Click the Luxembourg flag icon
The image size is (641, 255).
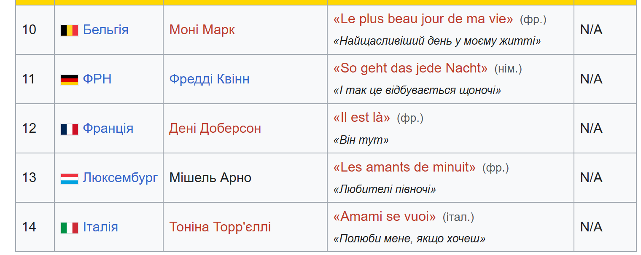(x=70, y=178)
